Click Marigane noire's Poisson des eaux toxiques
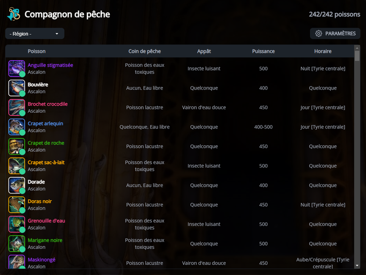 pos(145,243)
